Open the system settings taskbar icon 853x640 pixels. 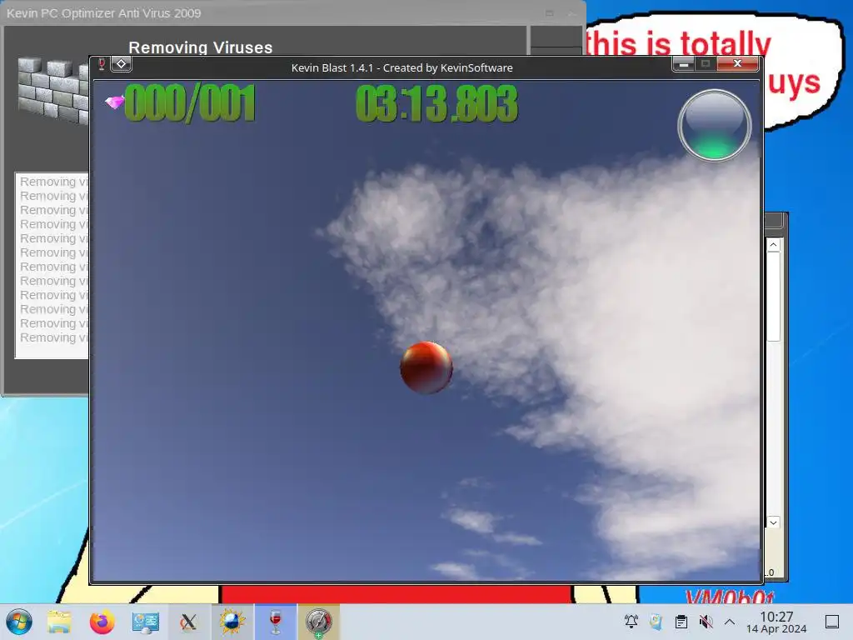(x=145, y=622)
